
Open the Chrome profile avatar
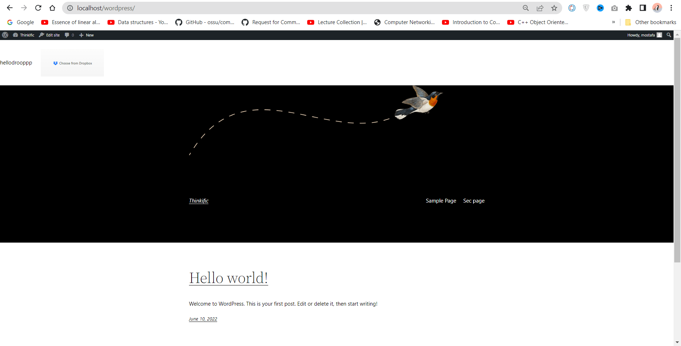coord(657,8)
